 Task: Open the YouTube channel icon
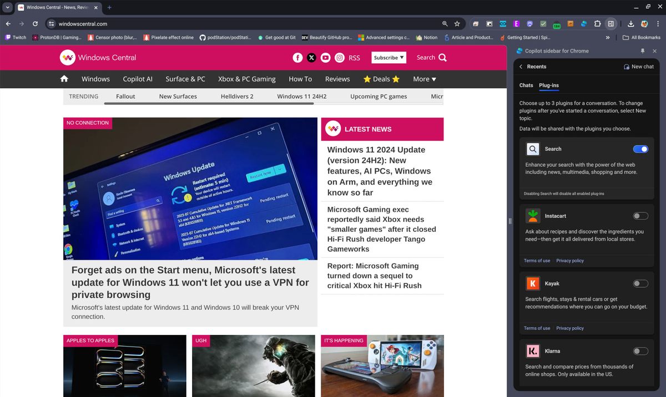click(x=325, y=57)
